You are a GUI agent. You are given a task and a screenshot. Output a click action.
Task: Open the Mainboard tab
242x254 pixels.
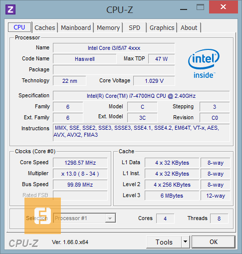click(76, 27)
